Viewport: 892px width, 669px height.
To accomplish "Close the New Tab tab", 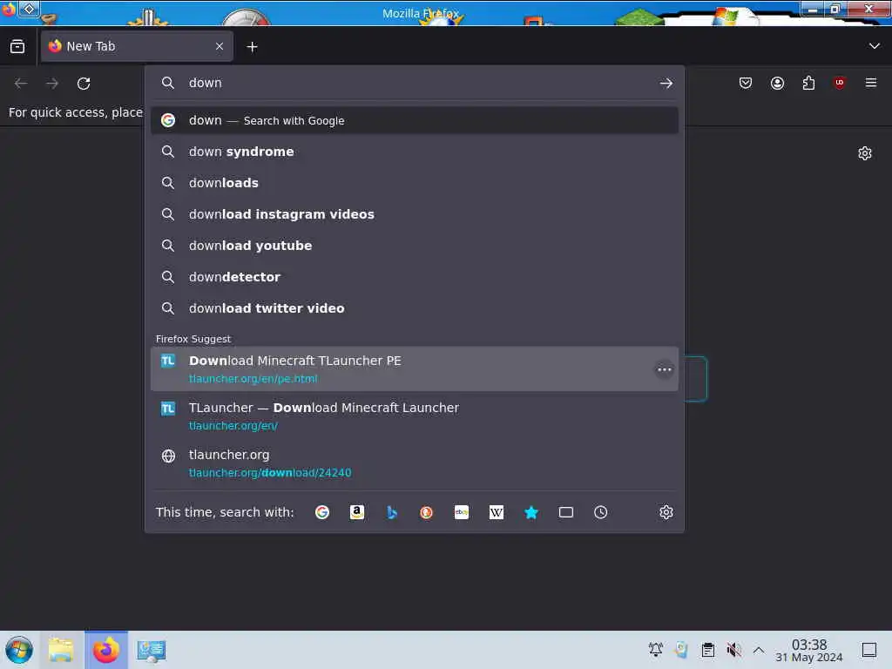I will pyautogui.click(x=220, y=47).
